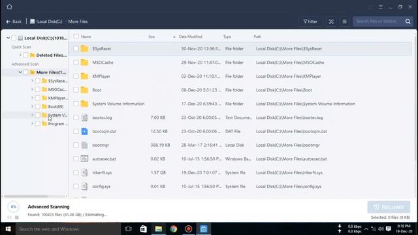Select More Files breadcrumb
The width and height of the screenshot is (418, 235).
pos(78,22)
